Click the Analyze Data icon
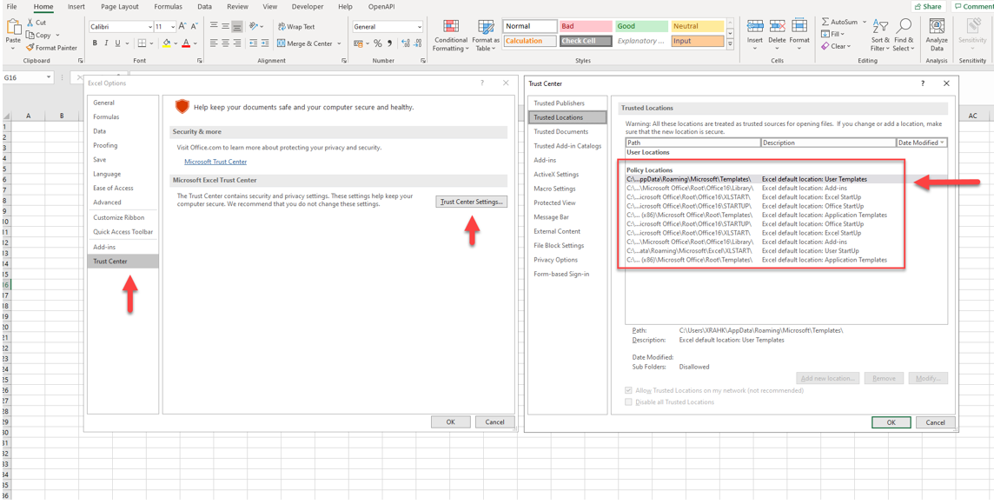The height and width of the screenshot is (504, 994). pyautogui.click(x=937, y=27)
